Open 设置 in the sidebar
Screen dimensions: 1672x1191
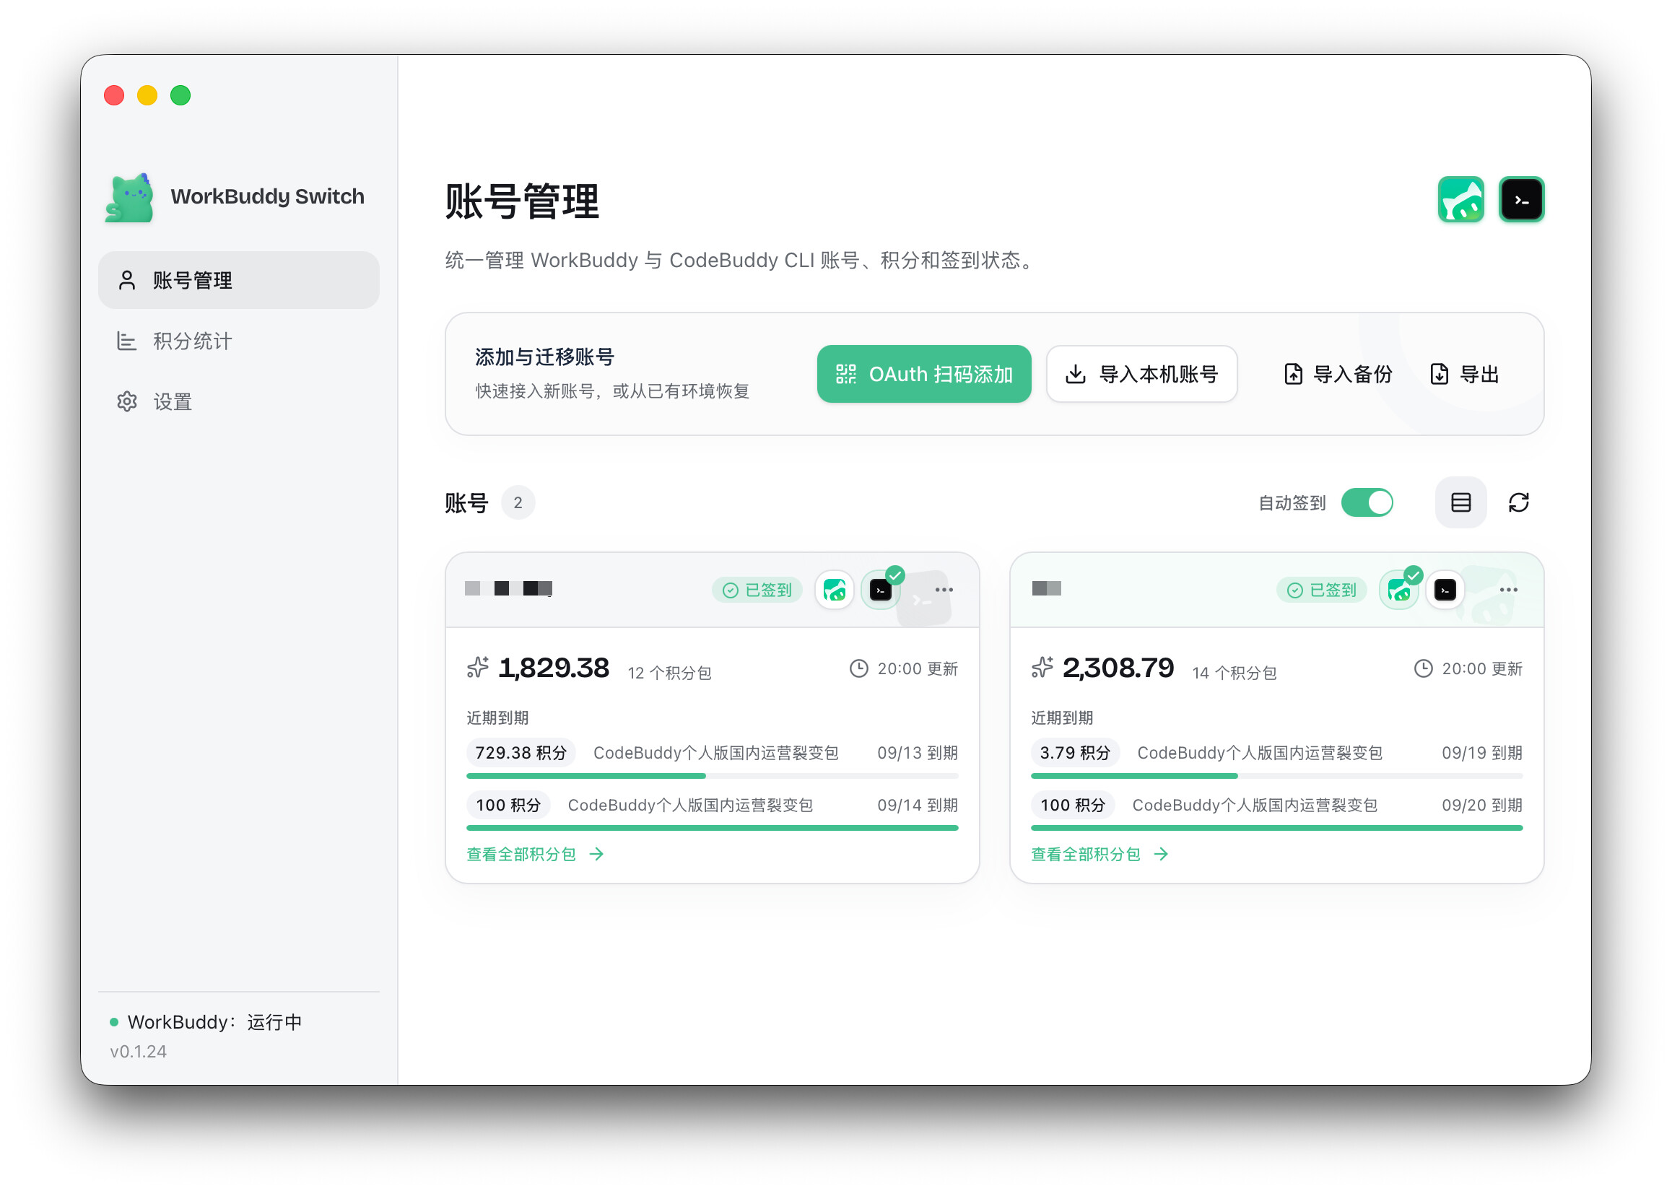pos(239,402)
